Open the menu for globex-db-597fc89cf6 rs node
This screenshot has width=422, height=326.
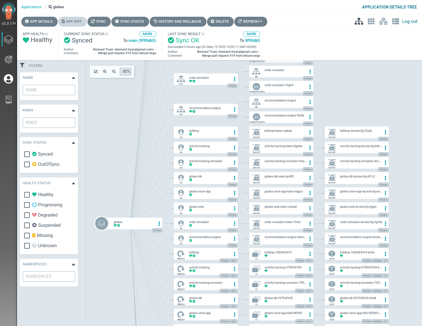[x=310, y=300]
